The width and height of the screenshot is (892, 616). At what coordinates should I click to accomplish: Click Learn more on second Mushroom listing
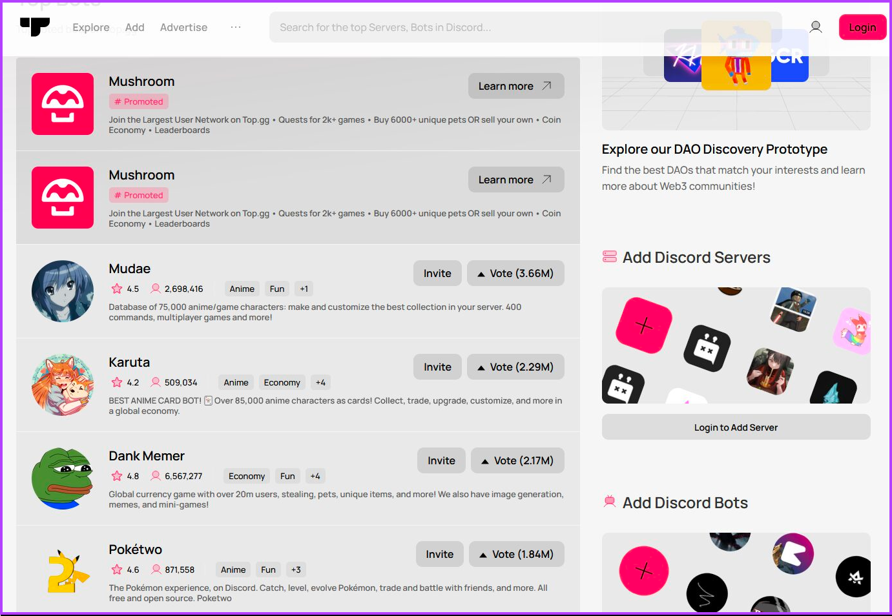(516, 180)
